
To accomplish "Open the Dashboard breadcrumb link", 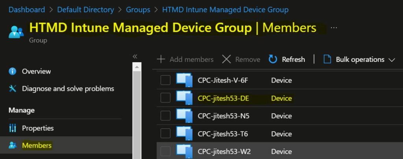I will 27,10.
